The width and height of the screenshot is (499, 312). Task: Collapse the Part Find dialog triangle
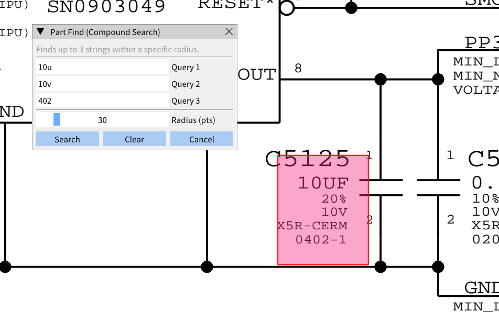click(x=40, y=32)
